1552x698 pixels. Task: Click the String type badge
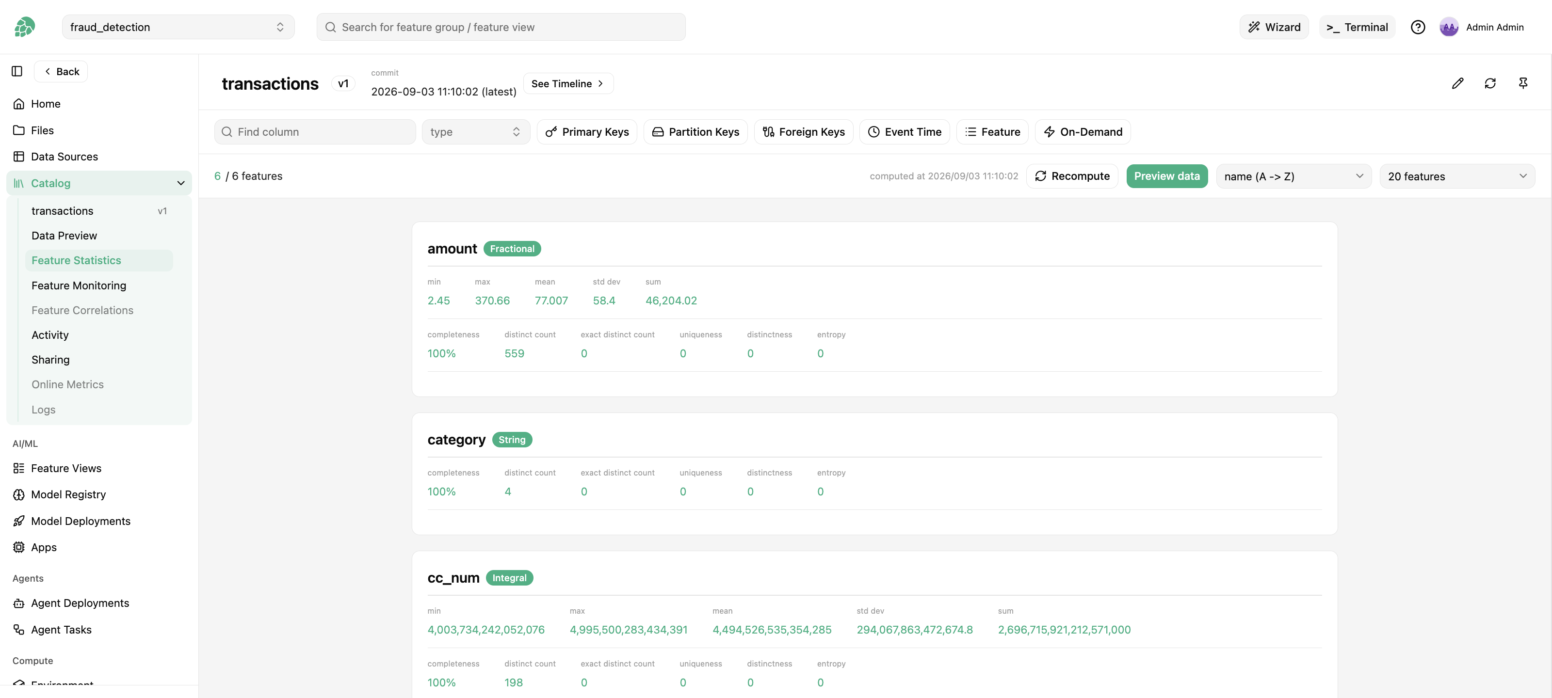tap(512, 440)
